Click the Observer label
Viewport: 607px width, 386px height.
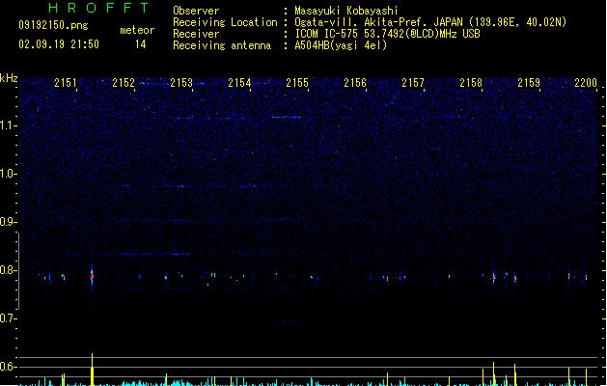tap(196, 11)
